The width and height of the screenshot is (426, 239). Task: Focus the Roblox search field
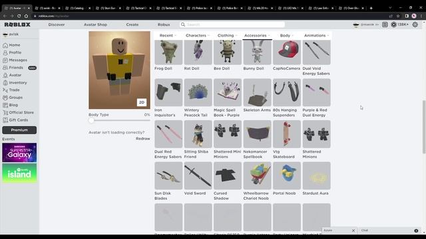click(x=232, y=25)
